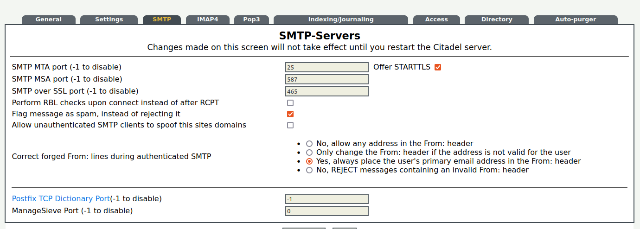Click the SMTP MSA port input
Viewport: 640px width, 229px height.
pyautogui.click(x=326, y=79)
